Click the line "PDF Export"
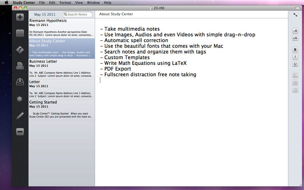 (116, 69)
